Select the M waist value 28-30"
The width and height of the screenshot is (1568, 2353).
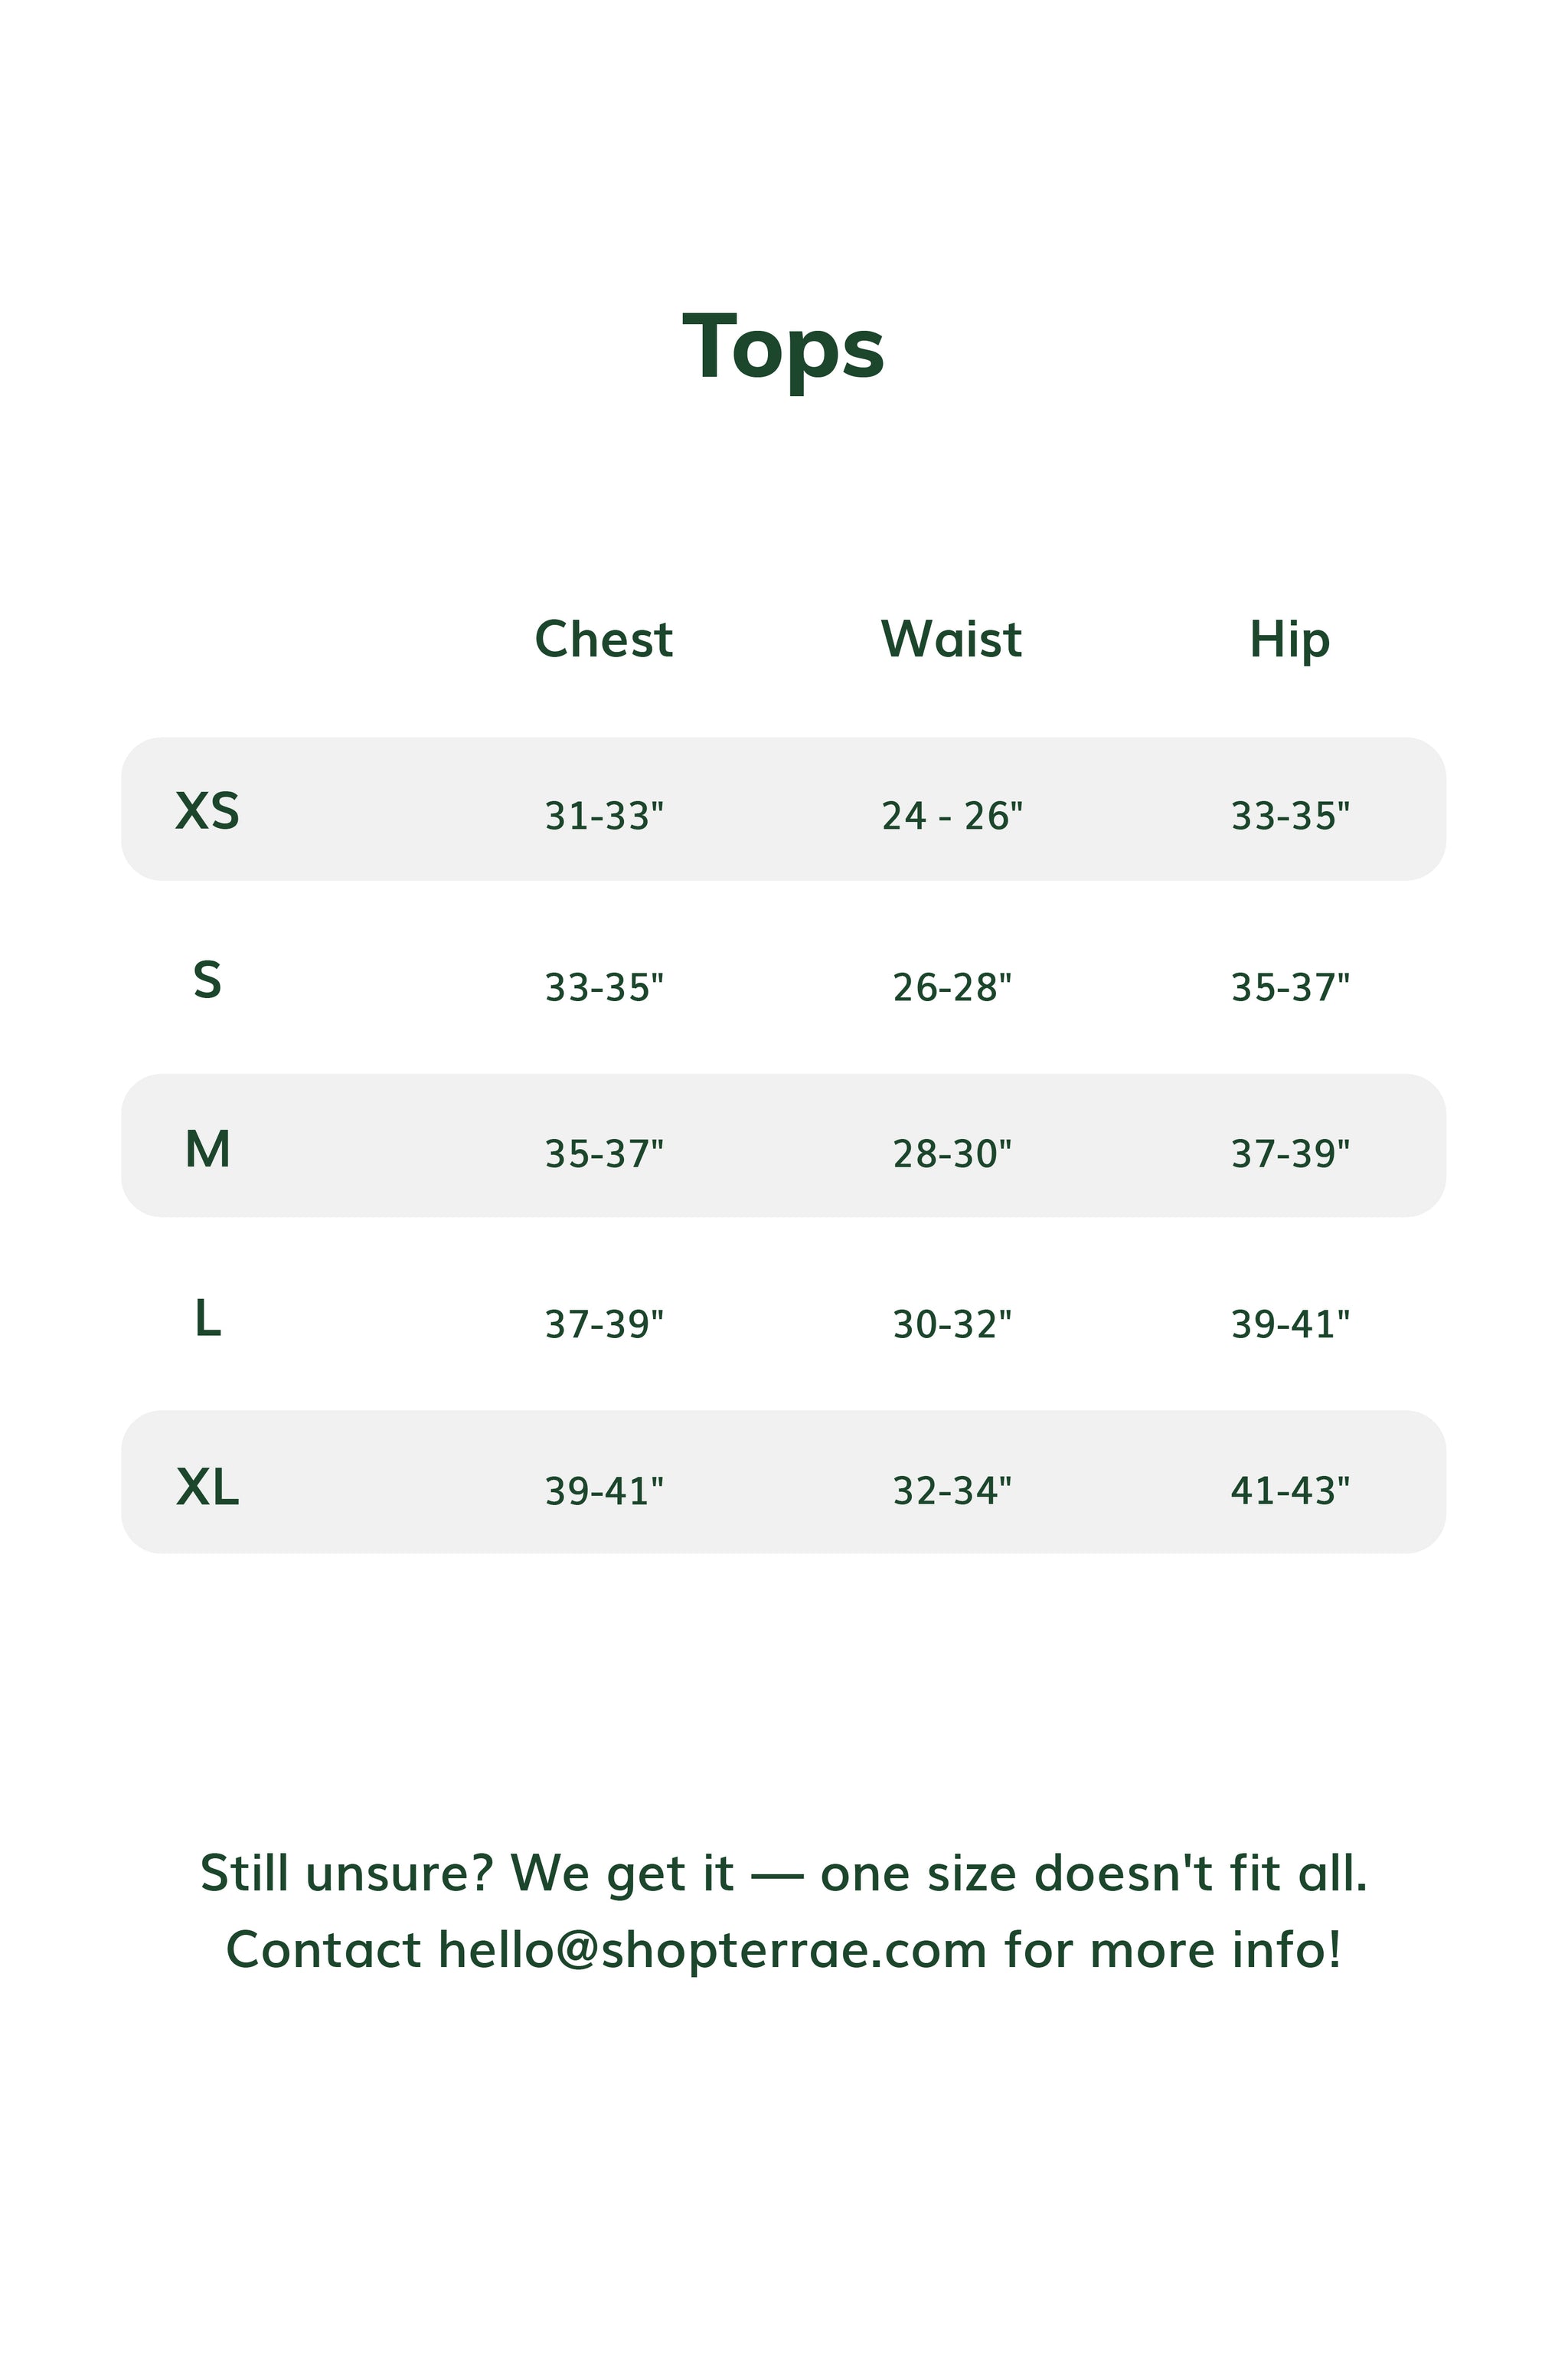(x=952, y=1154)
